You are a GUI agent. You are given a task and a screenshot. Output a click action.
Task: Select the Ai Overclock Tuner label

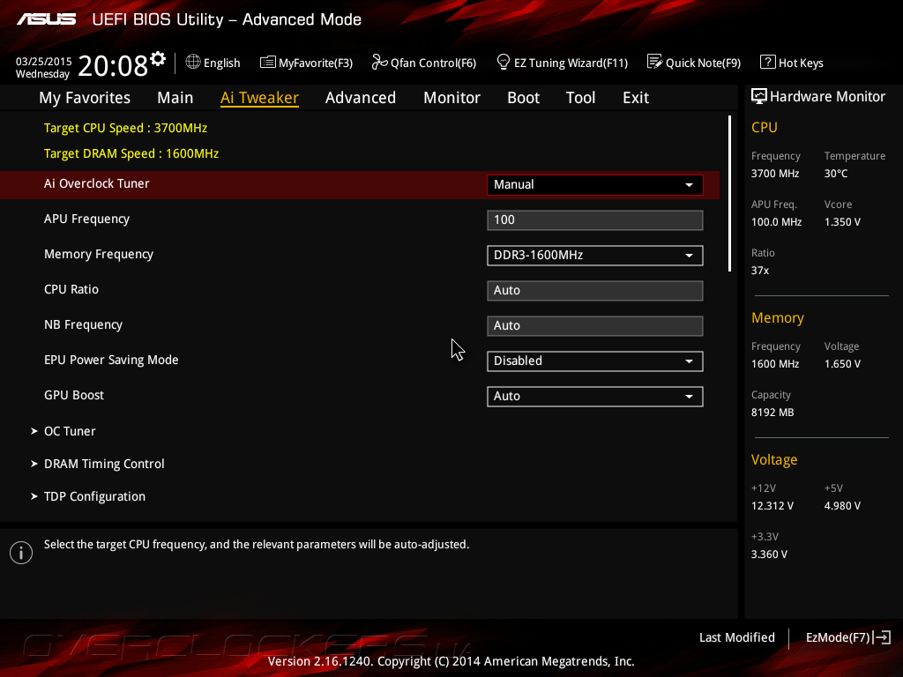pyautogui.click(x=97, y=183)
